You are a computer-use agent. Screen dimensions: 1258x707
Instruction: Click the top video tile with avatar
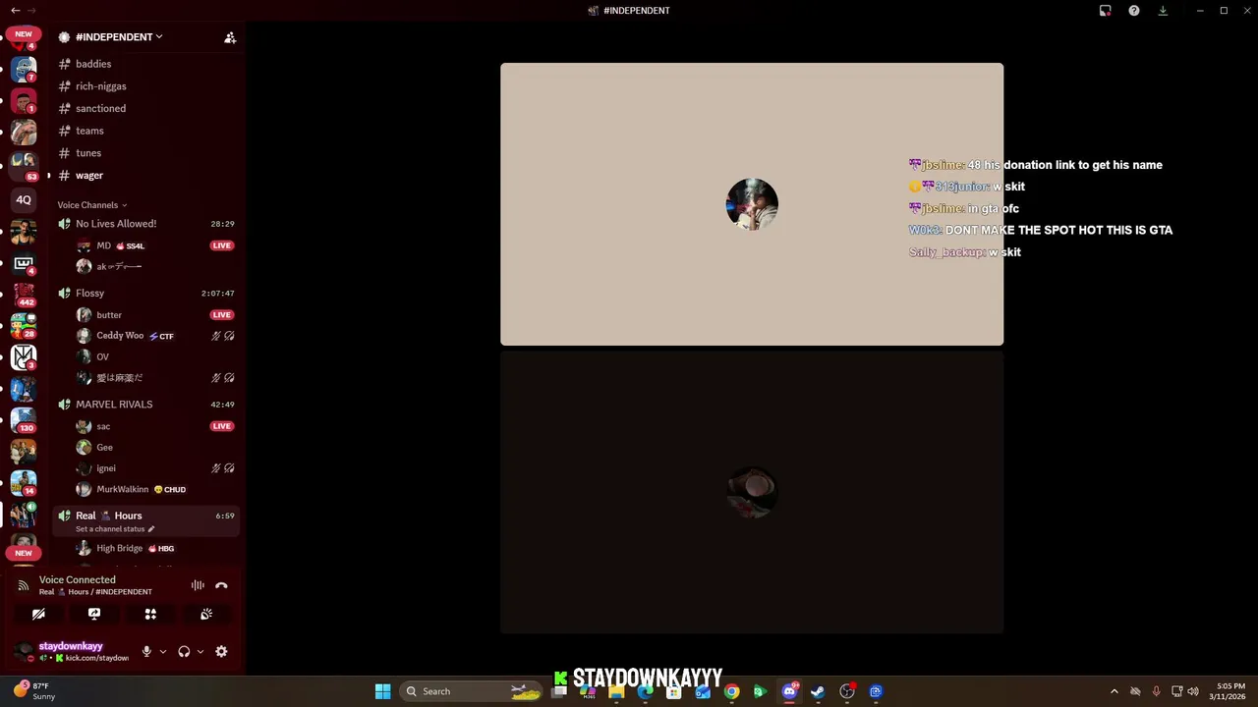(752, 204)
